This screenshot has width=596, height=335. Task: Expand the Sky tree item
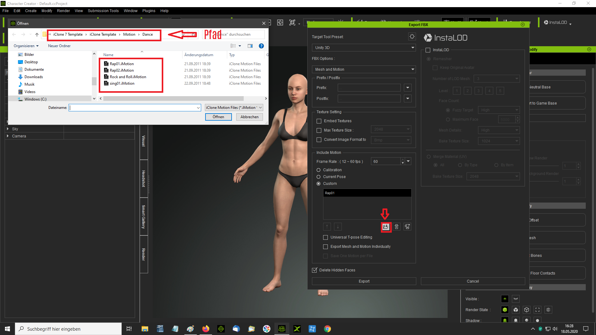point(8,129)
